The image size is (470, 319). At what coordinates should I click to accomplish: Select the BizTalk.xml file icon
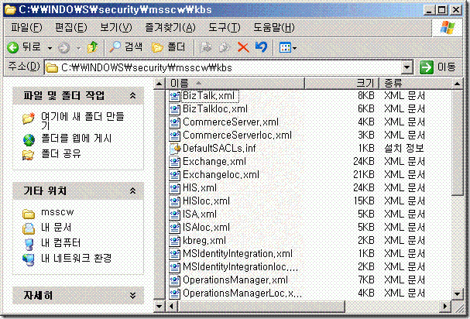click(x=174, y=96)
